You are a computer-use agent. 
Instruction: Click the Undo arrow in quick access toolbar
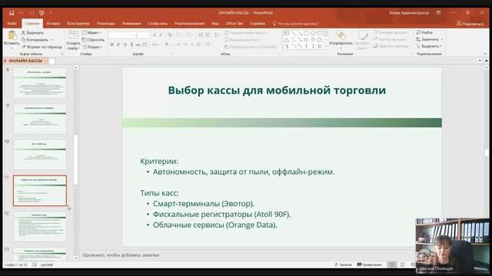[x=22, y=13]
